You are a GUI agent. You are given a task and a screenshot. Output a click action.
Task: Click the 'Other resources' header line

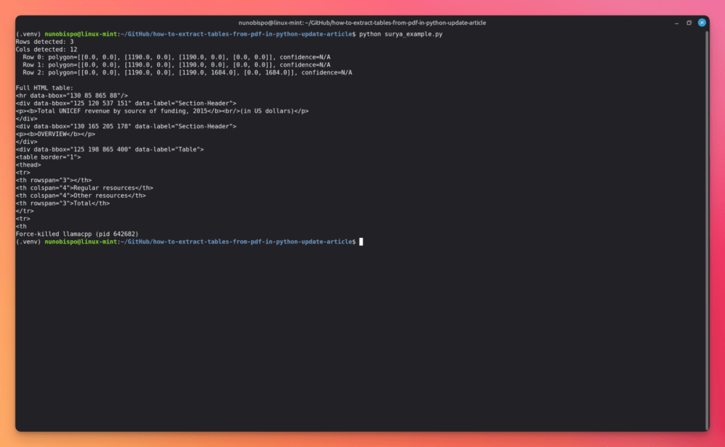point(81,196)
